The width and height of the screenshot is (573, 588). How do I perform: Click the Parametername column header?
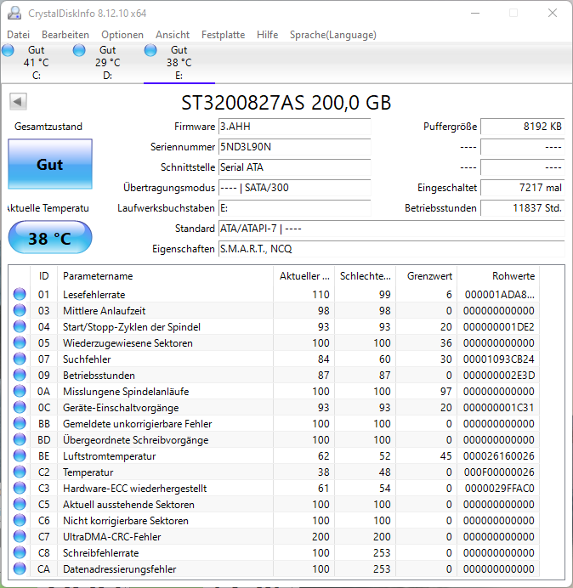[x=165, y=276]
